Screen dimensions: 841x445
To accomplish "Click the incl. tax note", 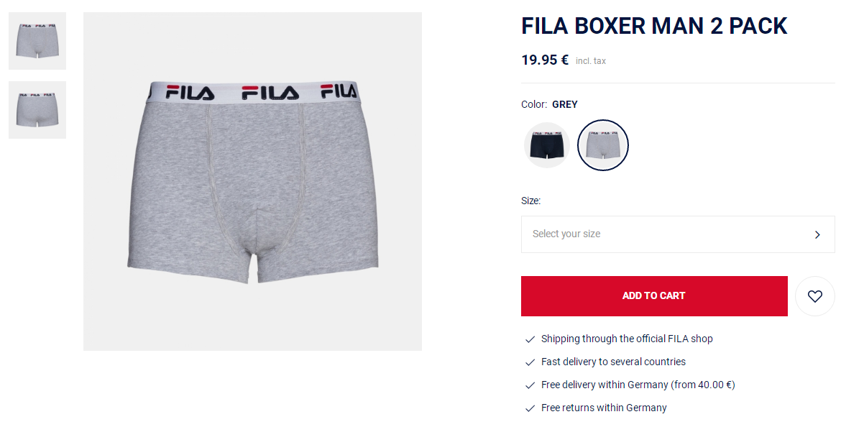I will tap(591, 61).
